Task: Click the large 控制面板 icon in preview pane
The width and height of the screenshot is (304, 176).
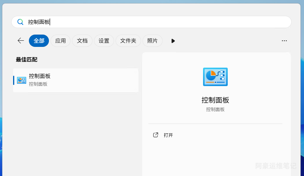Action: [x=215, y=76]
